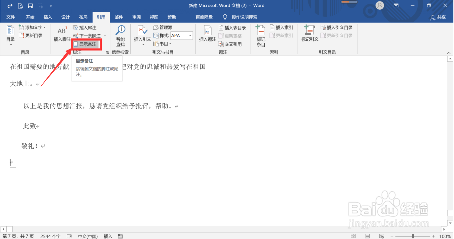This screenshot has height=239, width=454.
Task: Click page count 第7页，共7页 in status bar
Action: coord(18,236)
